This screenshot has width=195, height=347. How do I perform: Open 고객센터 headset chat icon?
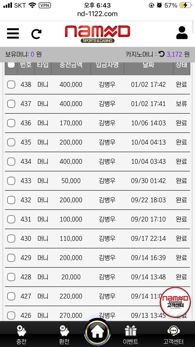(x=173, y=331)
